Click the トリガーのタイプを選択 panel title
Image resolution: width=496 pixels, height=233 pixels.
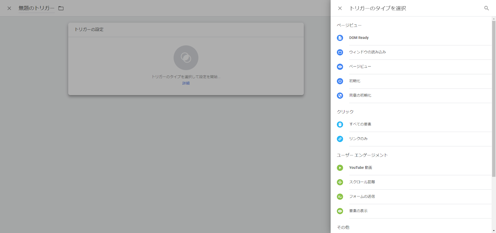(378, 8)
